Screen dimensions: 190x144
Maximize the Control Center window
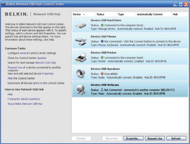180,4
